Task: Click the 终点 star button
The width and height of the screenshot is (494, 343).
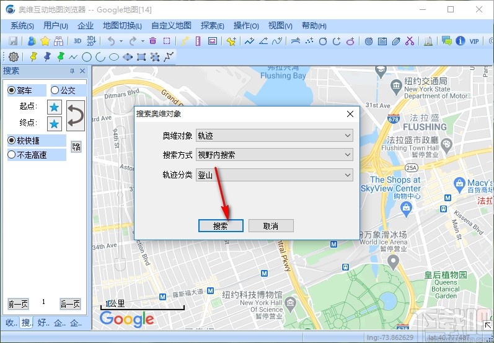Action: point(54,124)
